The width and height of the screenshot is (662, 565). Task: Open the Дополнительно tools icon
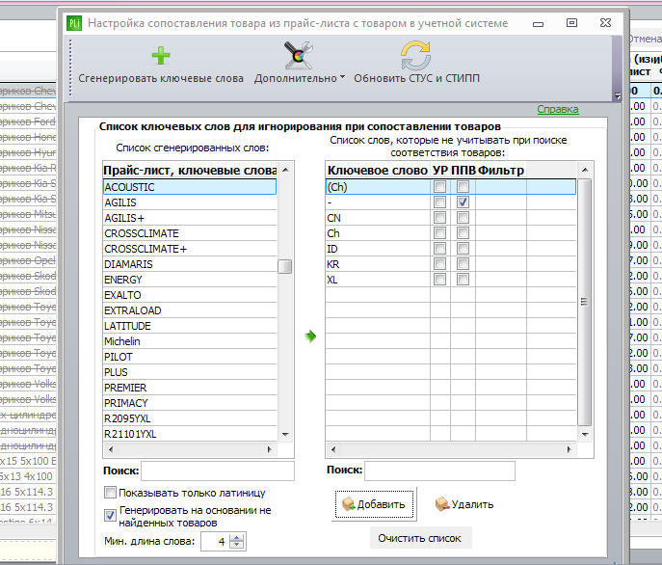pyautogui.click(x=298, y=55)
